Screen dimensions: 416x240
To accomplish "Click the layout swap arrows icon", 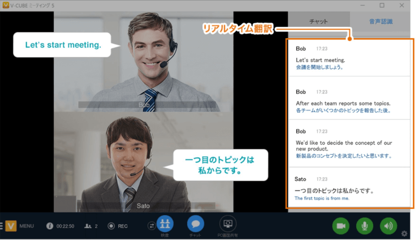I will coord(152,226).
